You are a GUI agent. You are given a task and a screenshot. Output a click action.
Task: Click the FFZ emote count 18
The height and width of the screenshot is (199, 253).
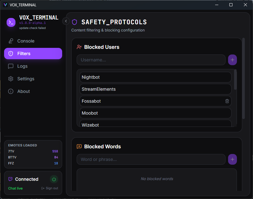56,163
